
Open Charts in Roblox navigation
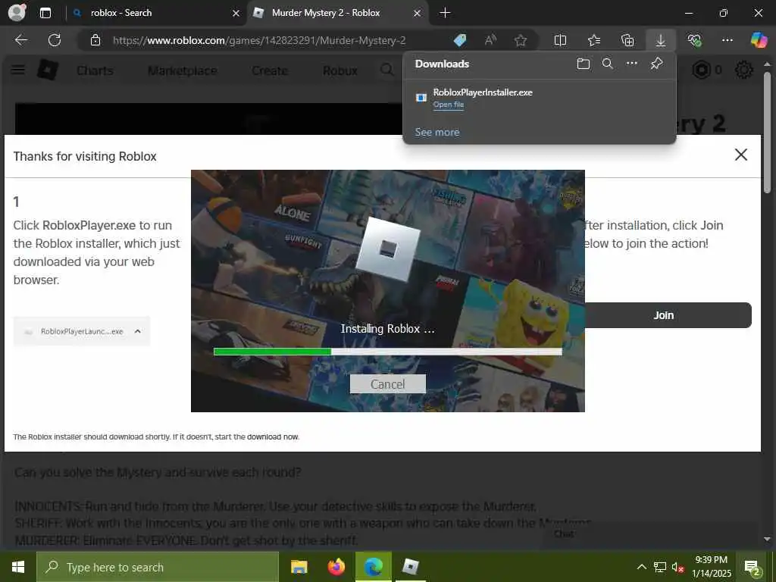[x=95, y=70]
